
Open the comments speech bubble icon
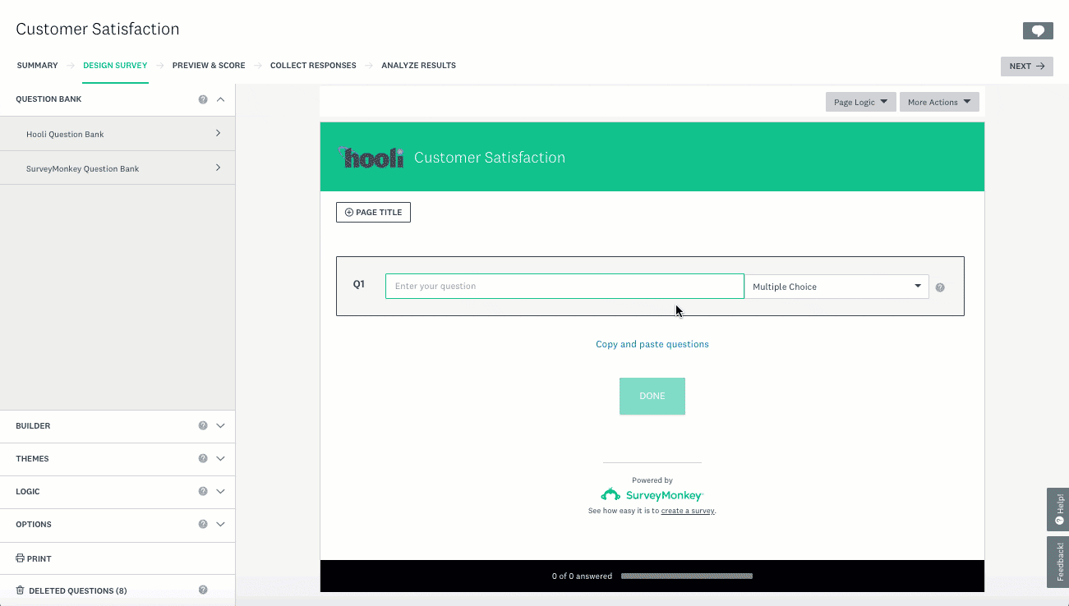pyautogui.click(x=1038, y=30)
